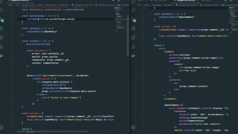Click left editor horizontal scrollbar
The width and height of the screenshot is (238, 134).
coord(52,131)
